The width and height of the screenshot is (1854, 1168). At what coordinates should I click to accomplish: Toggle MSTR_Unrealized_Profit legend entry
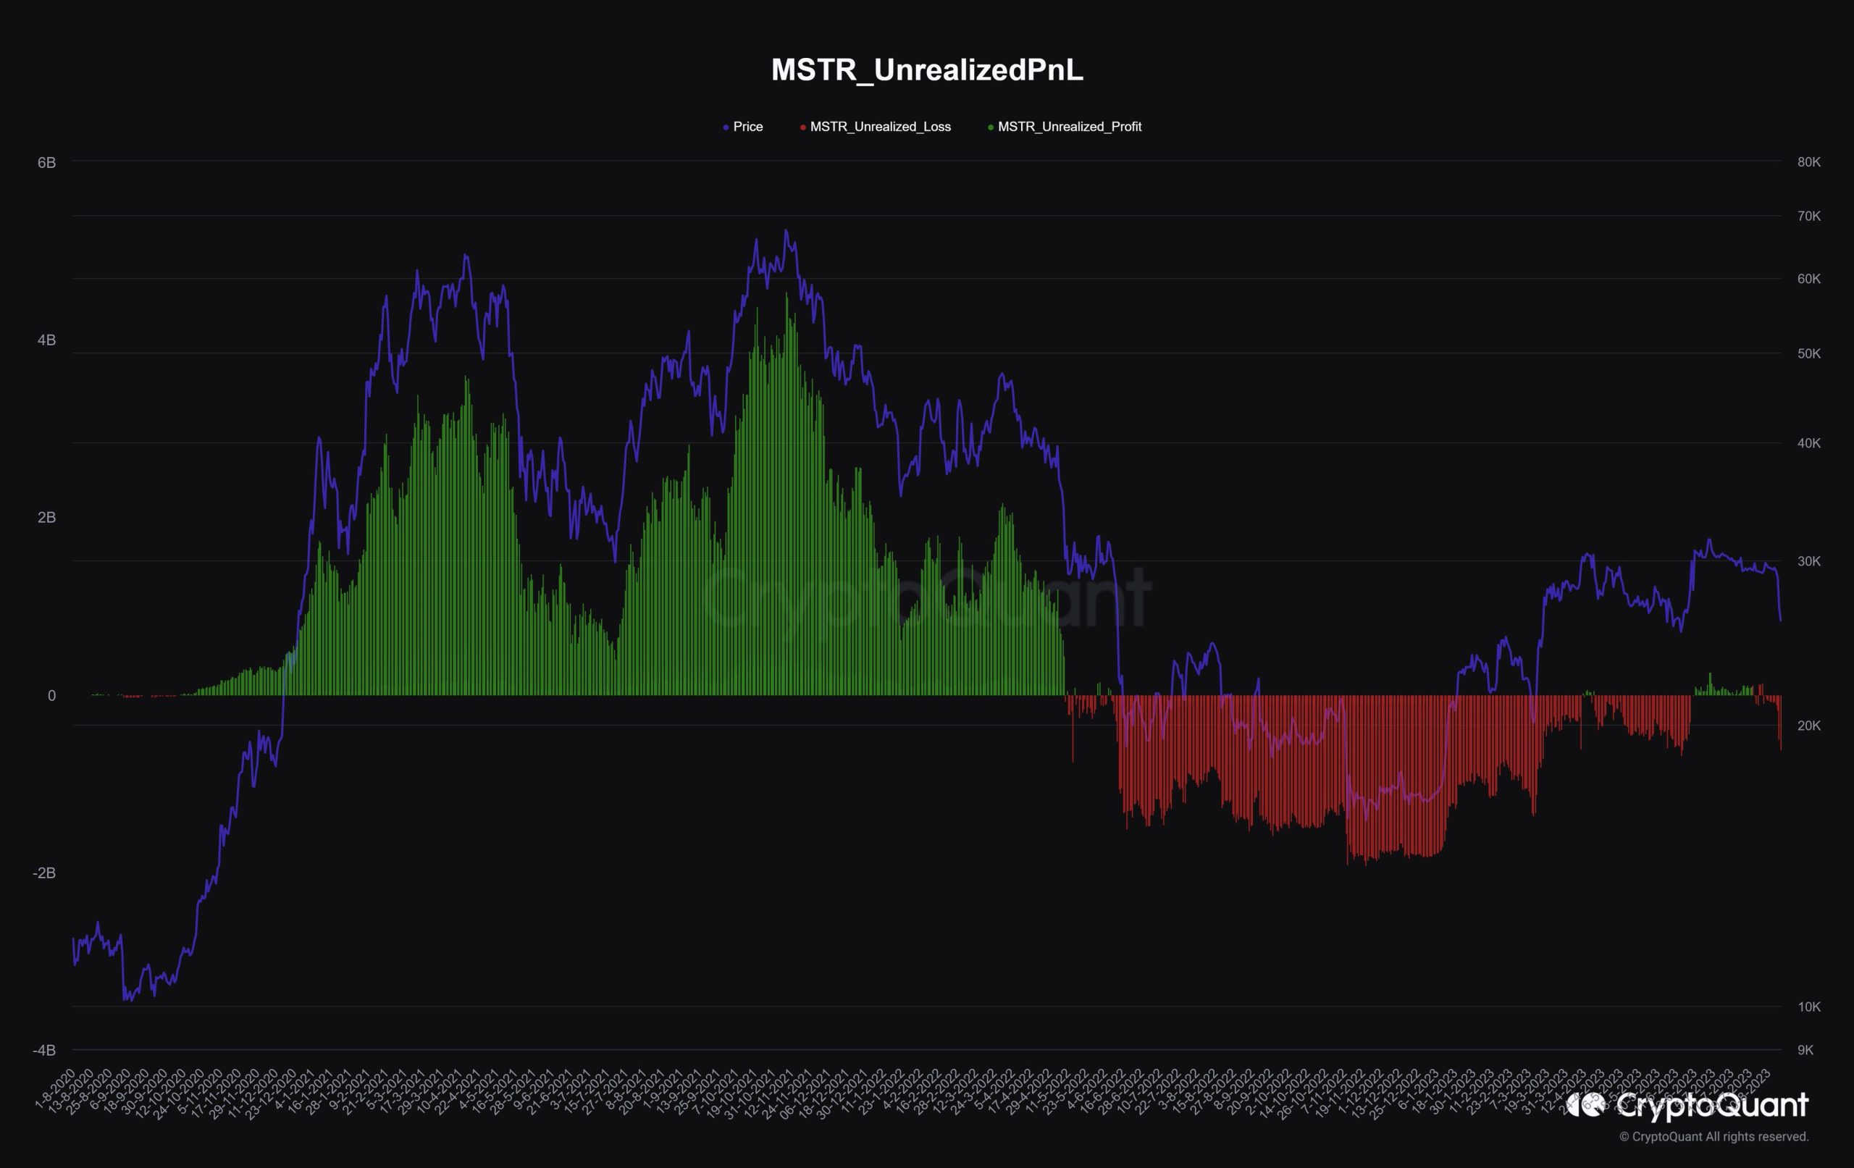point(1069,127)
